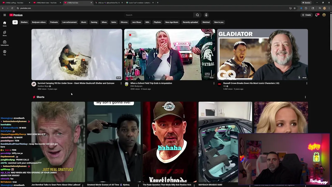Open the YouTube guide hamburger menu
The width and height of the screenshot is (332, 187).
(x=4, y=15)
